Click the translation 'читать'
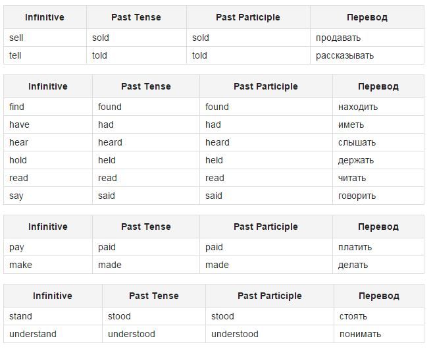Image resolution: width=433 pixels, height=351 pixels. pos(352,178)
